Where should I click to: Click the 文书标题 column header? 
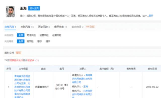pos(23,69)
